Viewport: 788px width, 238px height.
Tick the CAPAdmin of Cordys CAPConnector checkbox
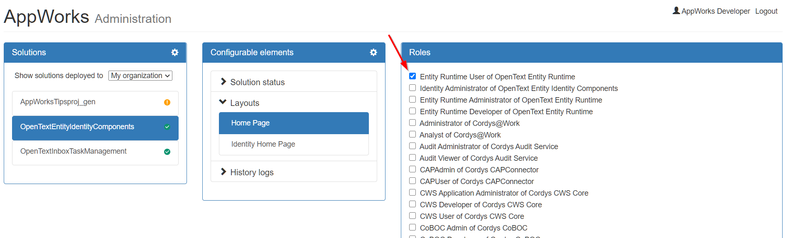(x=412, y=169)
